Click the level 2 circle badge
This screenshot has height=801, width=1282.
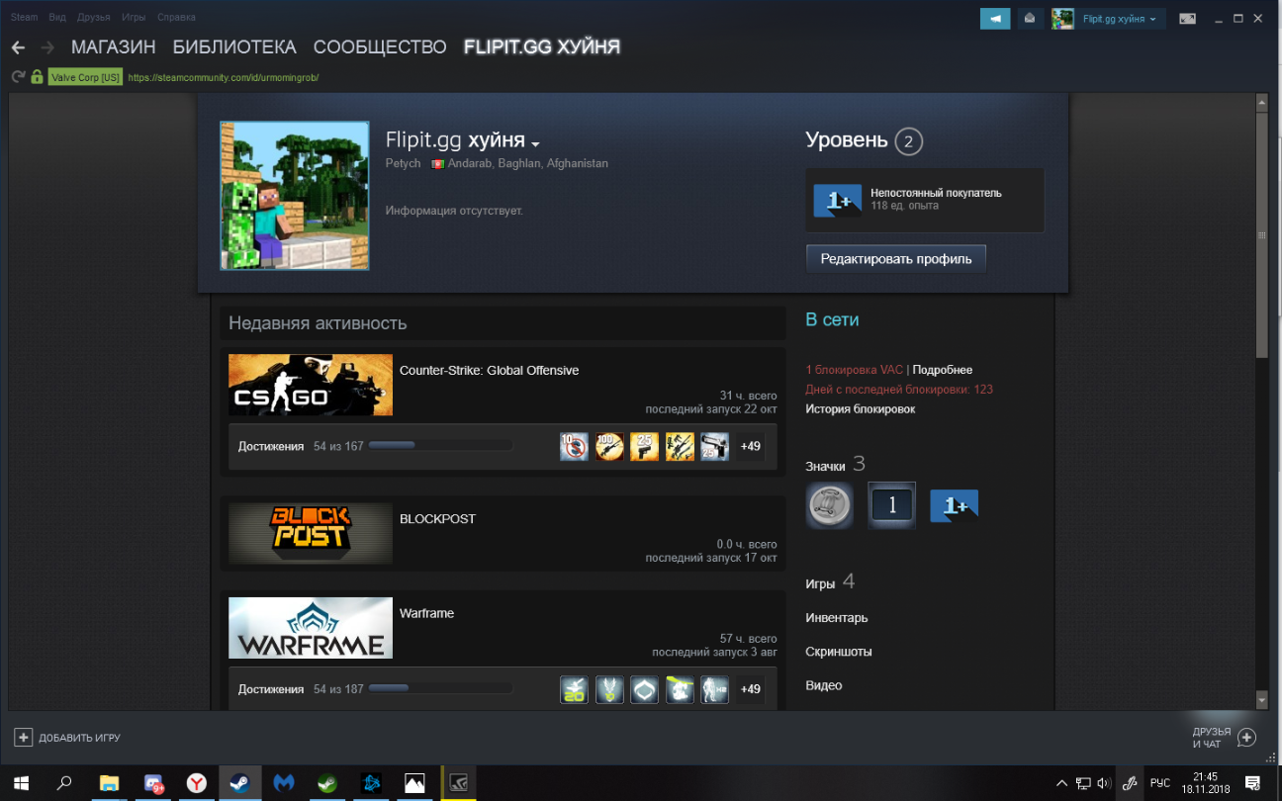908,141
